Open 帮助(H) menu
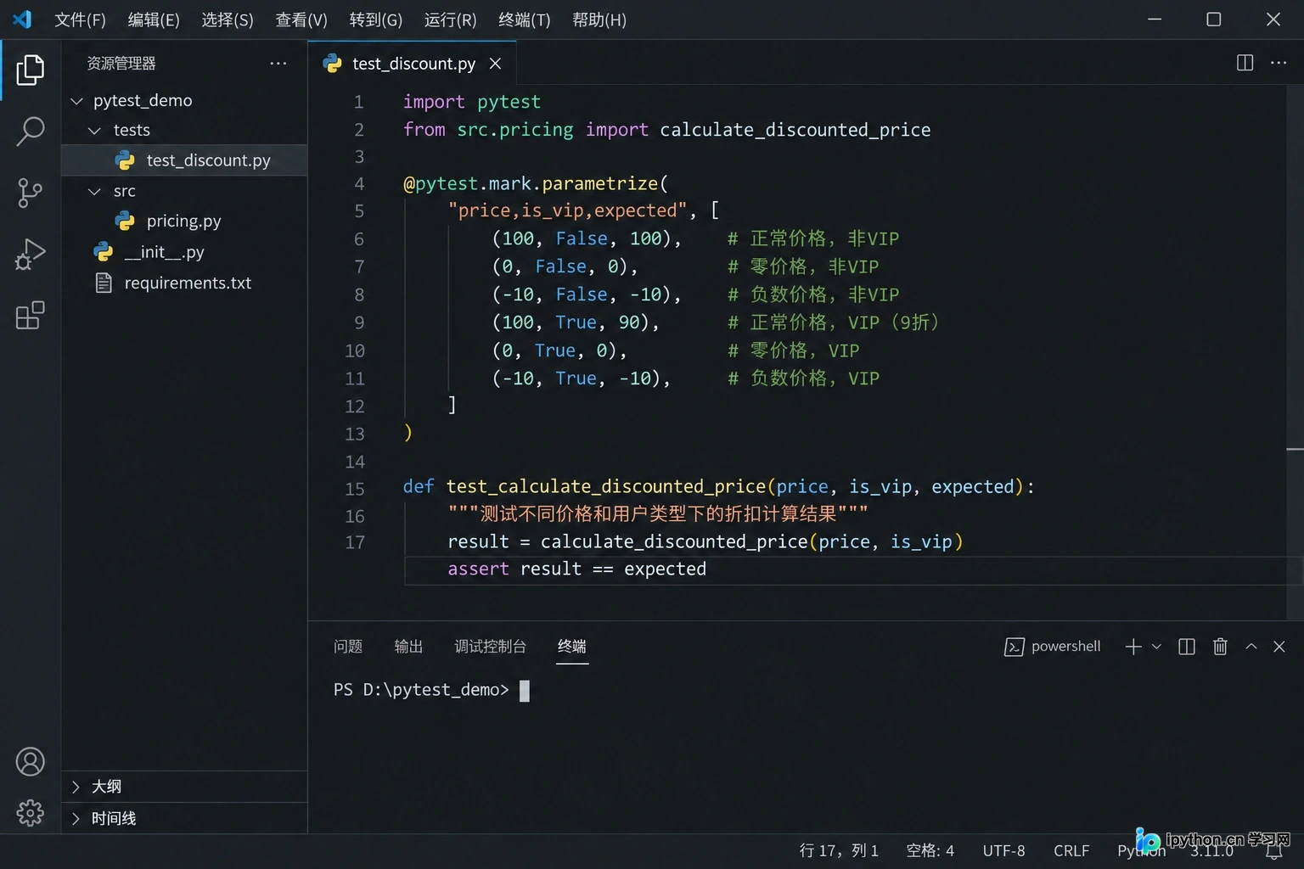Image resolution: width=1304 pixels, height=869 pixels. click(x=599, y=20)
